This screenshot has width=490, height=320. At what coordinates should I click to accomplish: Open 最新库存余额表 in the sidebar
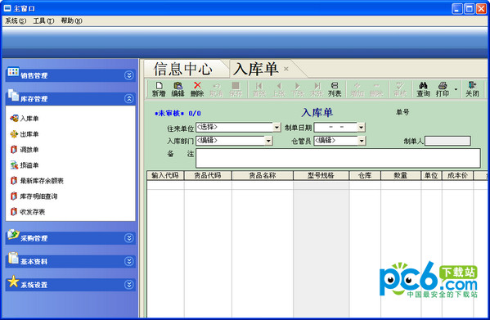pos(37,181)
